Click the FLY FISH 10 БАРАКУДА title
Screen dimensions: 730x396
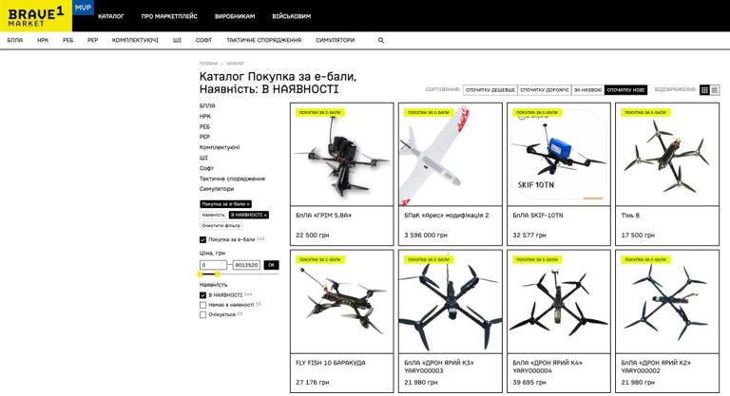331,363
